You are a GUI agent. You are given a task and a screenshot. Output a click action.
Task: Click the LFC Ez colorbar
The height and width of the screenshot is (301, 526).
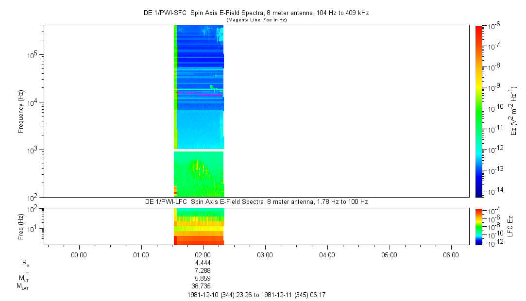479,226
